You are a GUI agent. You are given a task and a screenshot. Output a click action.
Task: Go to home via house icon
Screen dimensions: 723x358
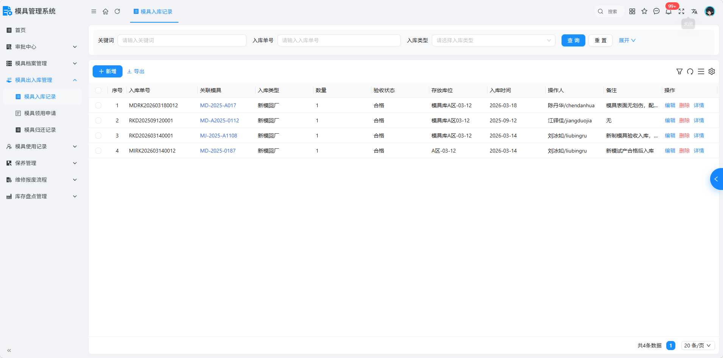(x=106, y=11)
